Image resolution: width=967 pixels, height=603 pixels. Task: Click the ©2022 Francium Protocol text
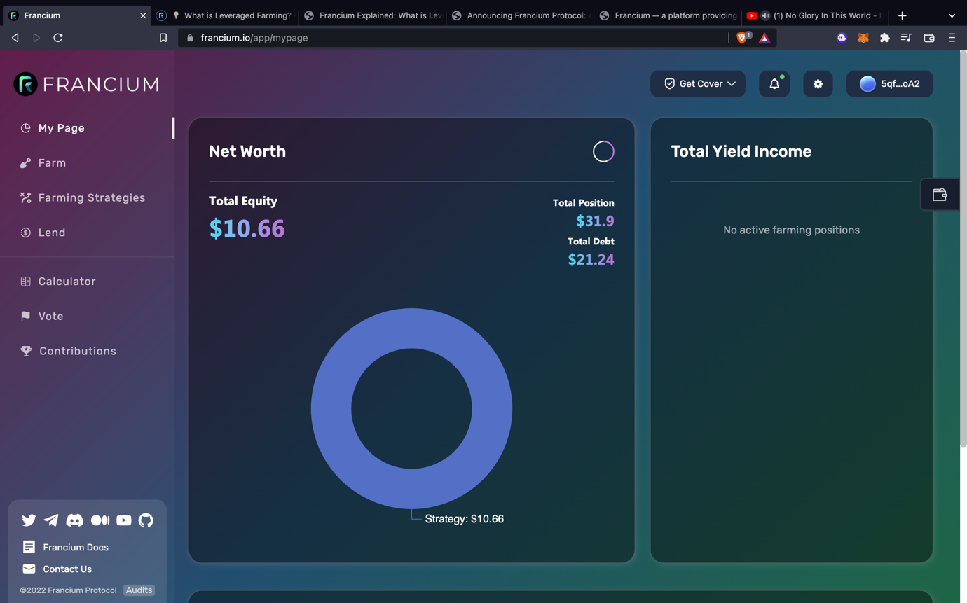point(68,590)
